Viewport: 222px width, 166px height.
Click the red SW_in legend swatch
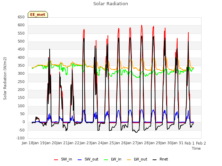tap(56, 160)
